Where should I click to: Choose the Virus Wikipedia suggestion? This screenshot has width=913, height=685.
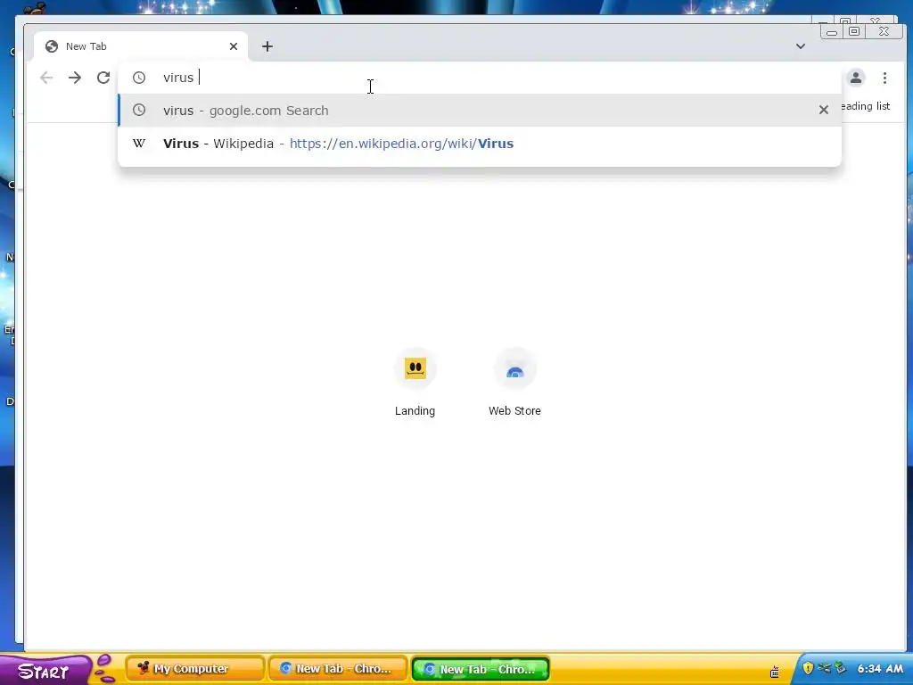click(479, 144)
